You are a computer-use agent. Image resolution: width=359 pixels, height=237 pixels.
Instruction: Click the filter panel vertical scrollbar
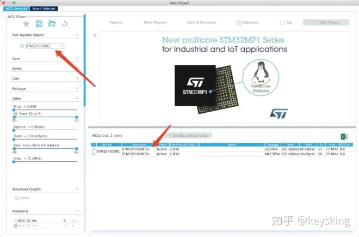[x=85, y=60]
